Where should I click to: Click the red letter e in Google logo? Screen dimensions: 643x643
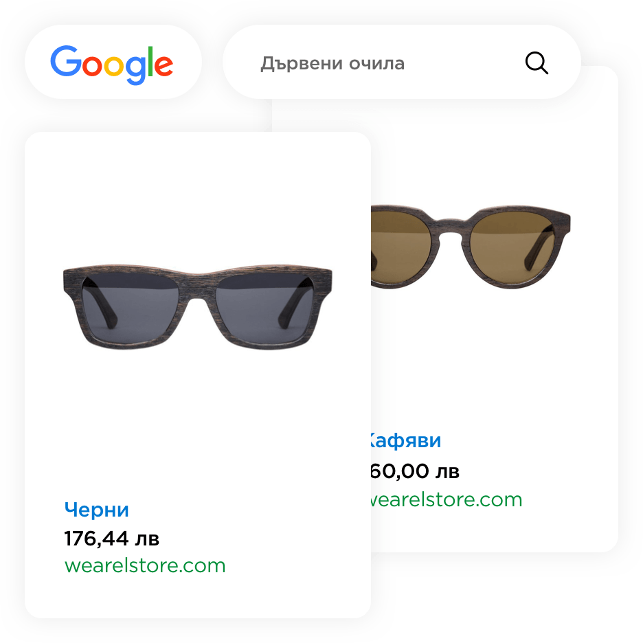click(164, 66)
